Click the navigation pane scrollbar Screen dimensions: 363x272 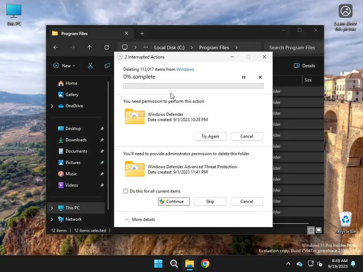point(108,146)
